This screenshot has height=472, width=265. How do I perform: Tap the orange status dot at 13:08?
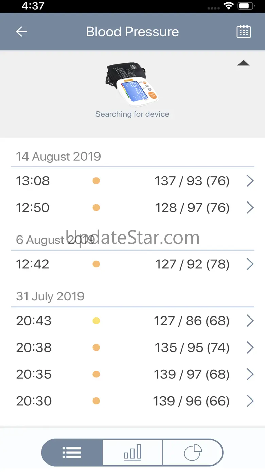tap(96, 181)
